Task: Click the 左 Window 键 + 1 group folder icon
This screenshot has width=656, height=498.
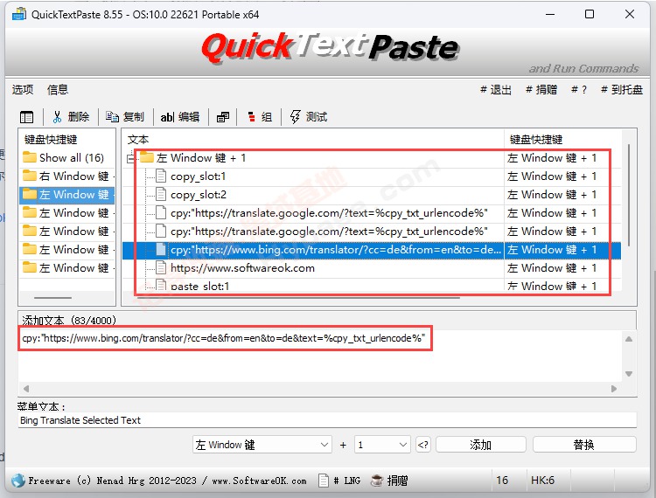Action: (x=147, y=157)
